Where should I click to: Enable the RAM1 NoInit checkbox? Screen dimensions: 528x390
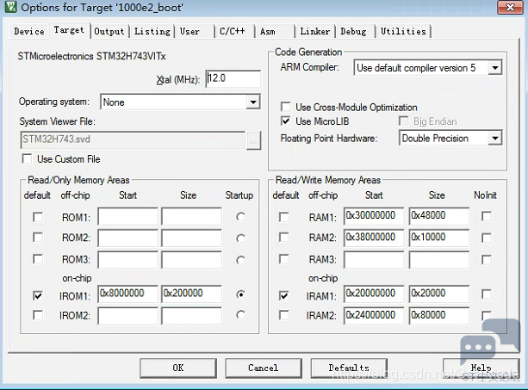(x=487, y=216)
